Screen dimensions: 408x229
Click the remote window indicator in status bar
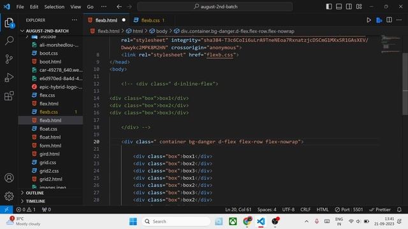[6, 209]
